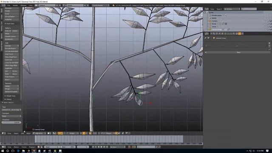Click the auto keyframe record button
Viewport: 272px width, 153px height.
pos(129,147)
